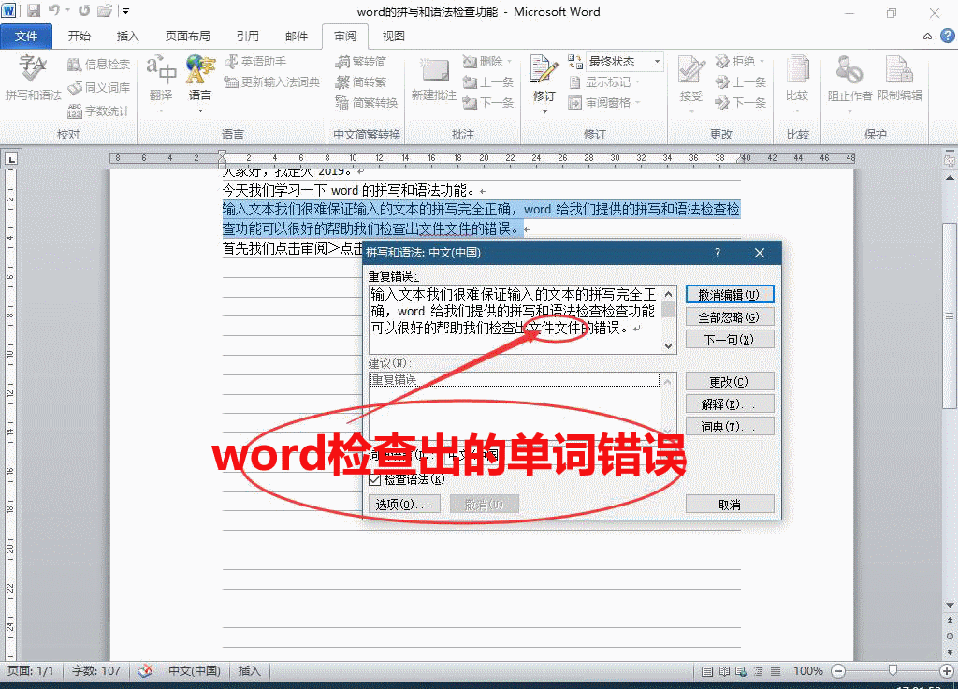
Task: Switch to Web Layout view in status bar
Action: [x=741, y=671]
